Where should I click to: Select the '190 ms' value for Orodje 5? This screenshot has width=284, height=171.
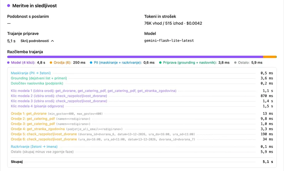267,134
